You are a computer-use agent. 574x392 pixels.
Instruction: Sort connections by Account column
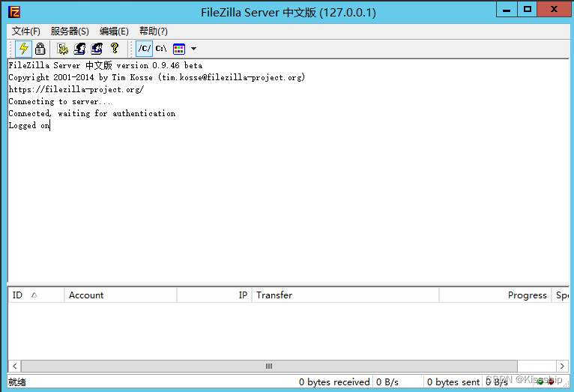(121, 295)
